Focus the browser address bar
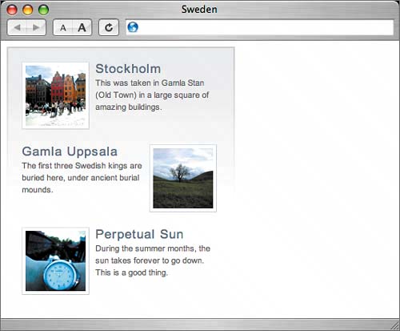Viewport: 400px width, 331px height. coord(260,27)
